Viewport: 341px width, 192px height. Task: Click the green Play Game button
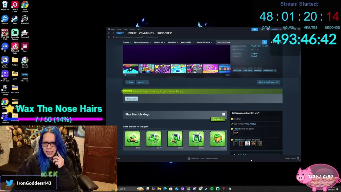point(218,119)
